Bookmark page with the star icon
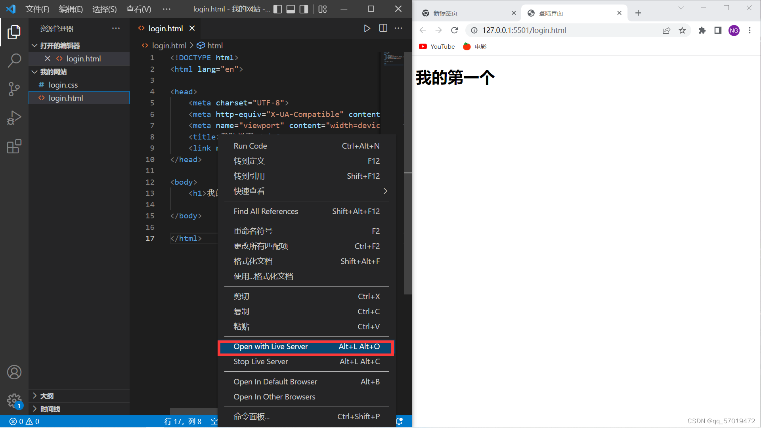Screen dimensions: 761x428 click(x=682, y=31)
